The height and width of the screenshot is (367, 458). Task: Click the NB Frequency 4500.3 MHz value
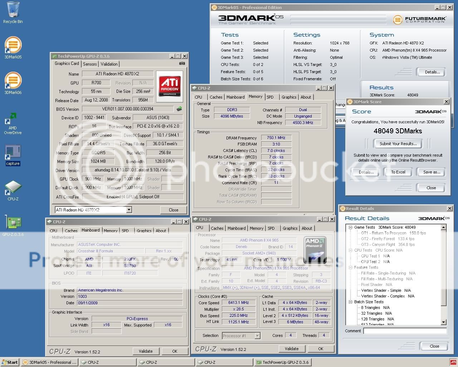(x=303, y=123)
